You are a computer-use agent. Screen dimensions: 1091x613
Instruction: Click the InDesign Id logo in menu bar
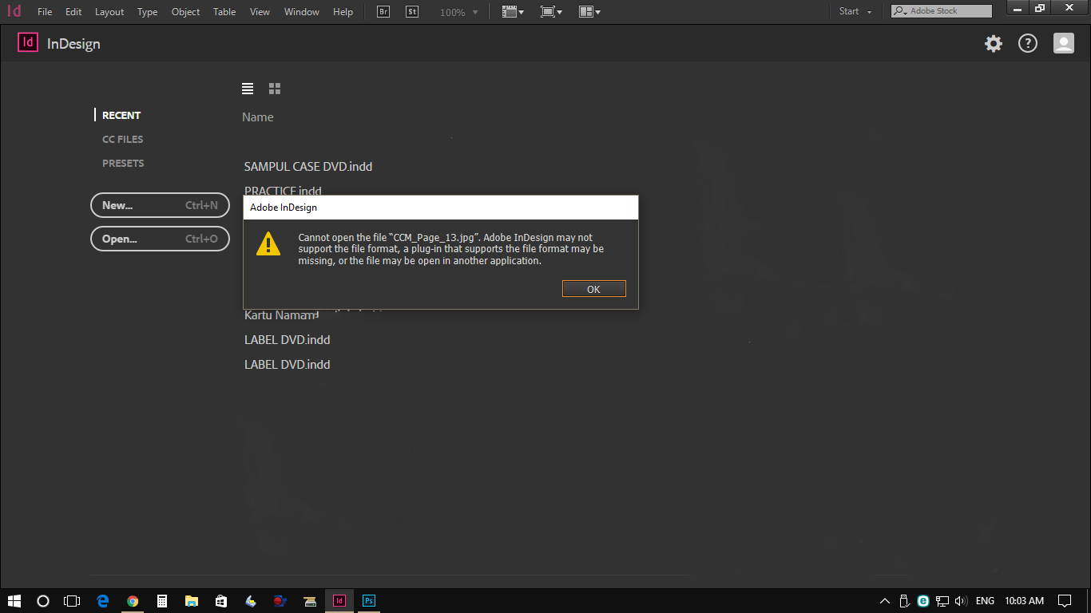point(14,11)
